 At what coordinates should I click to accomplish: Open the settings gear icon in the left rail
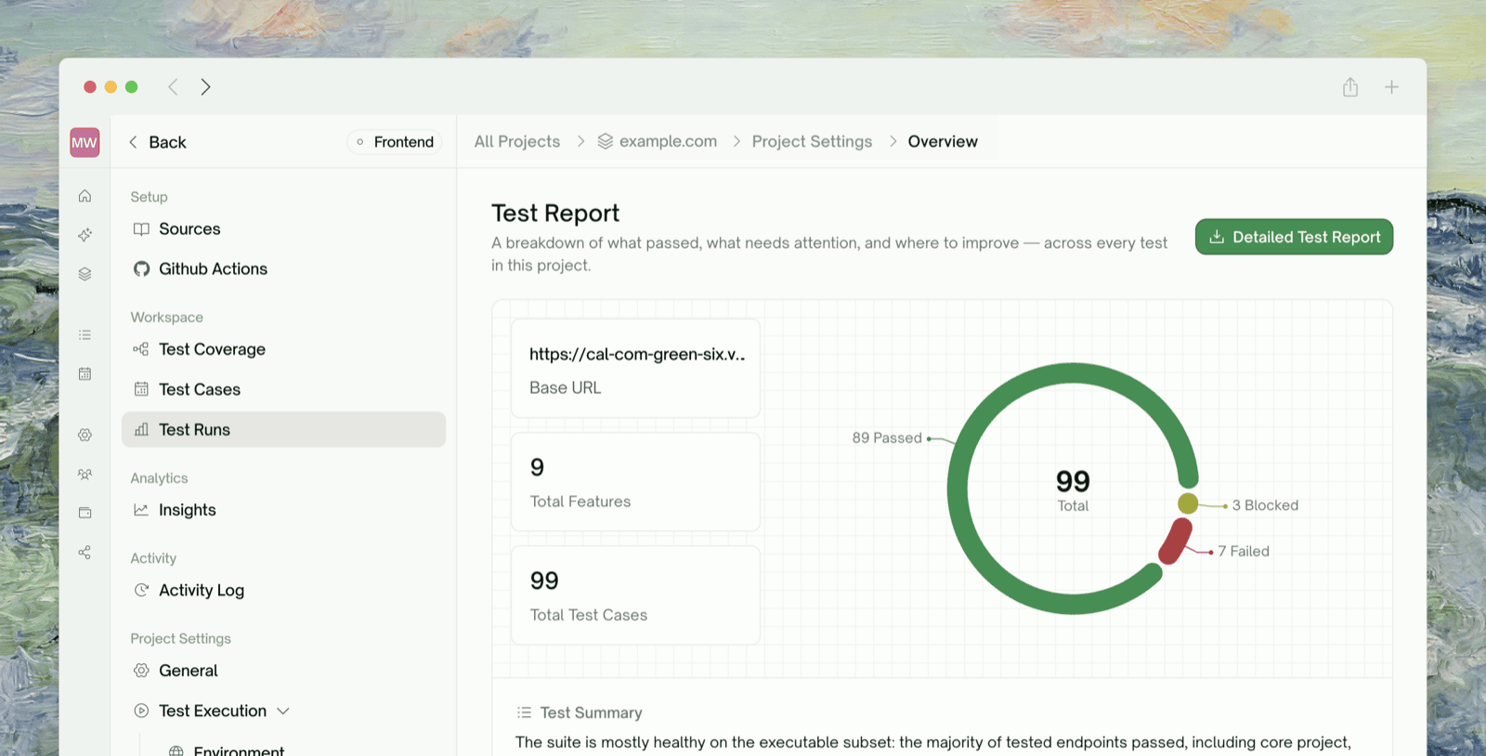pos(85,435)
